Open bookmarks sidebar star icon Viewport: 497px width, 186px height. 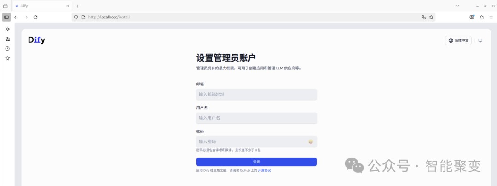pos(8,58)
